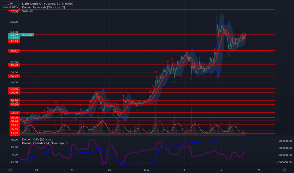Click the Z timezone button at bottom left

pos(10,170)
